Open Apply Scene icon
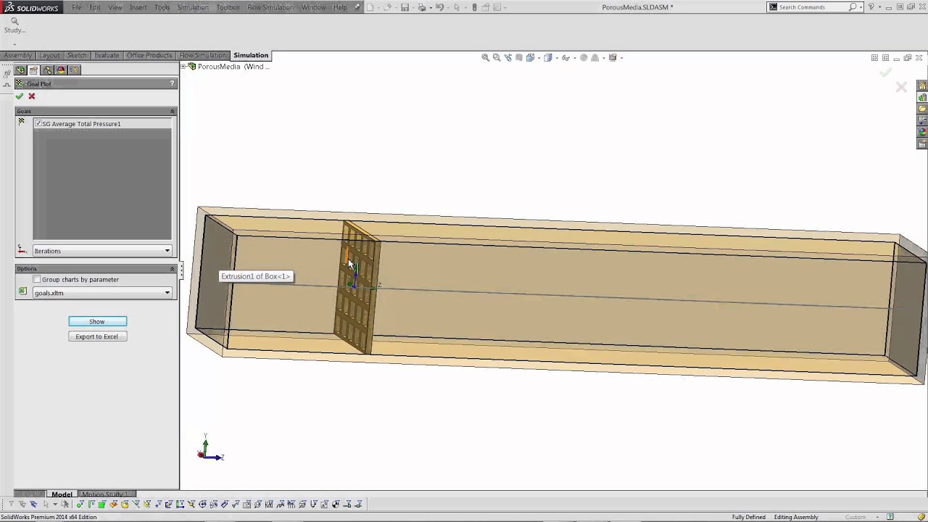 pos(595,58)
